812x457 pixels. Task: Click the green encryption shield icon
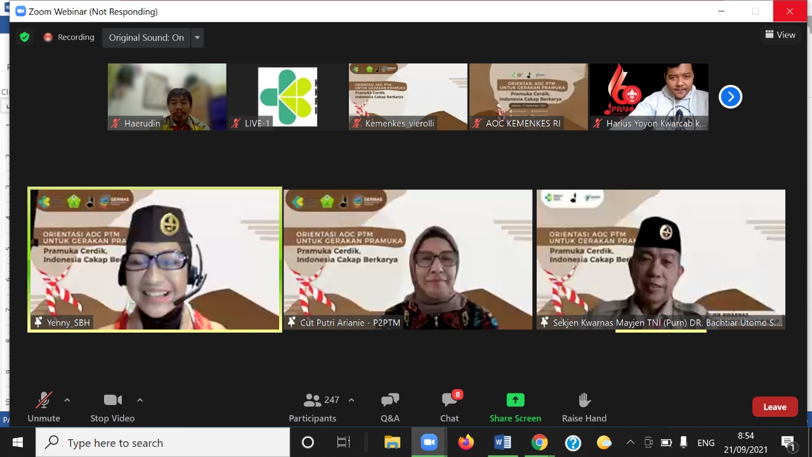tap(25, 37)
